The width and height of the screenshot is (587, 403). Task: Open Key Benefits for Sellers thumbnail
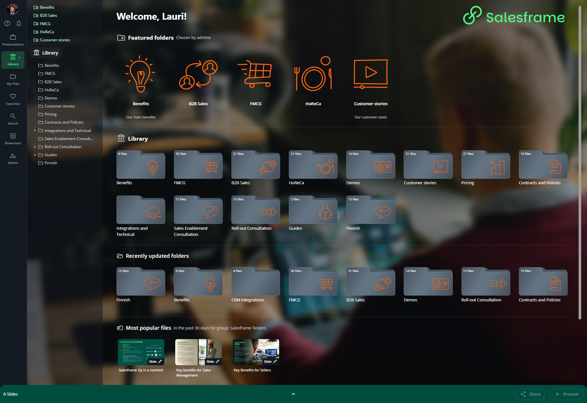(x=256, y=352)
